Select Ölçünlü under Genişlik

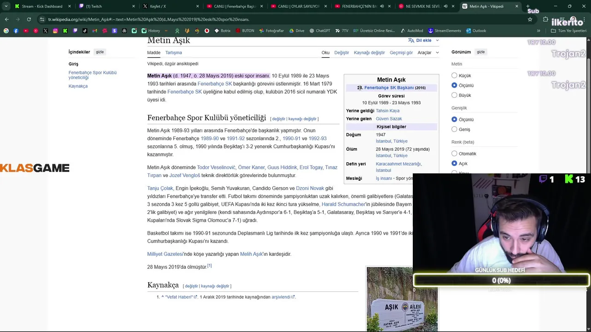click(x=454, y=119)
